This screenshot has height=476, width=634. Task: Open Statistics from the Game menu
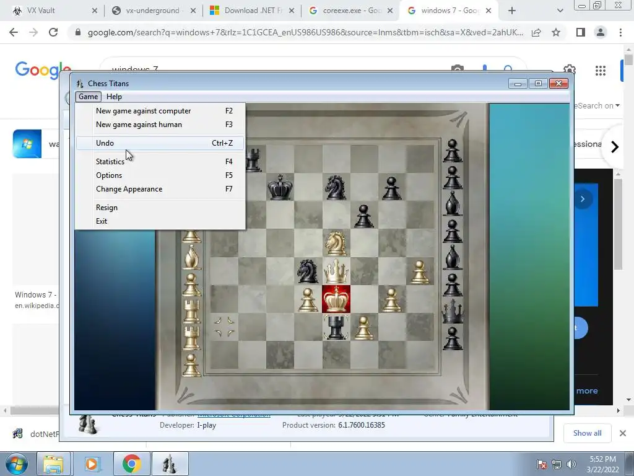[160, 162]
